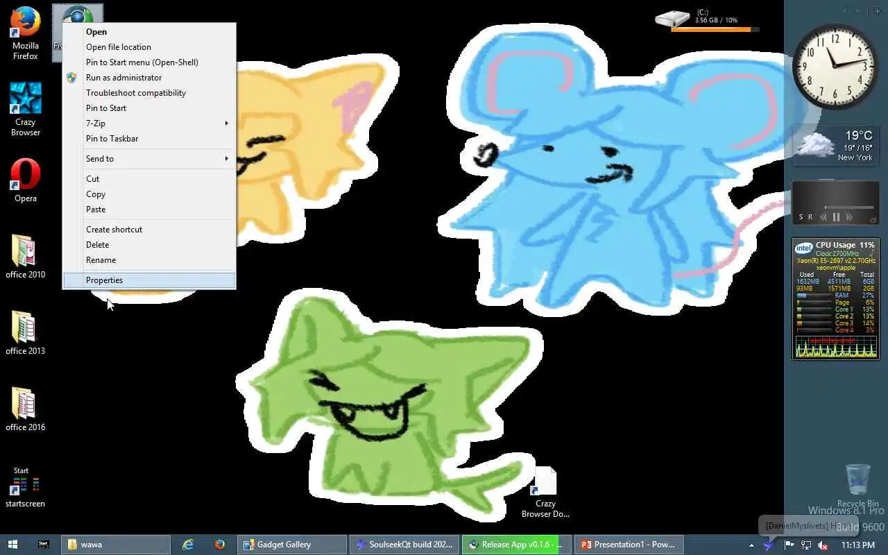Choose Copy in the context menu
The image size is (888, 555).
pyautogui.click(x=149, y=194)
